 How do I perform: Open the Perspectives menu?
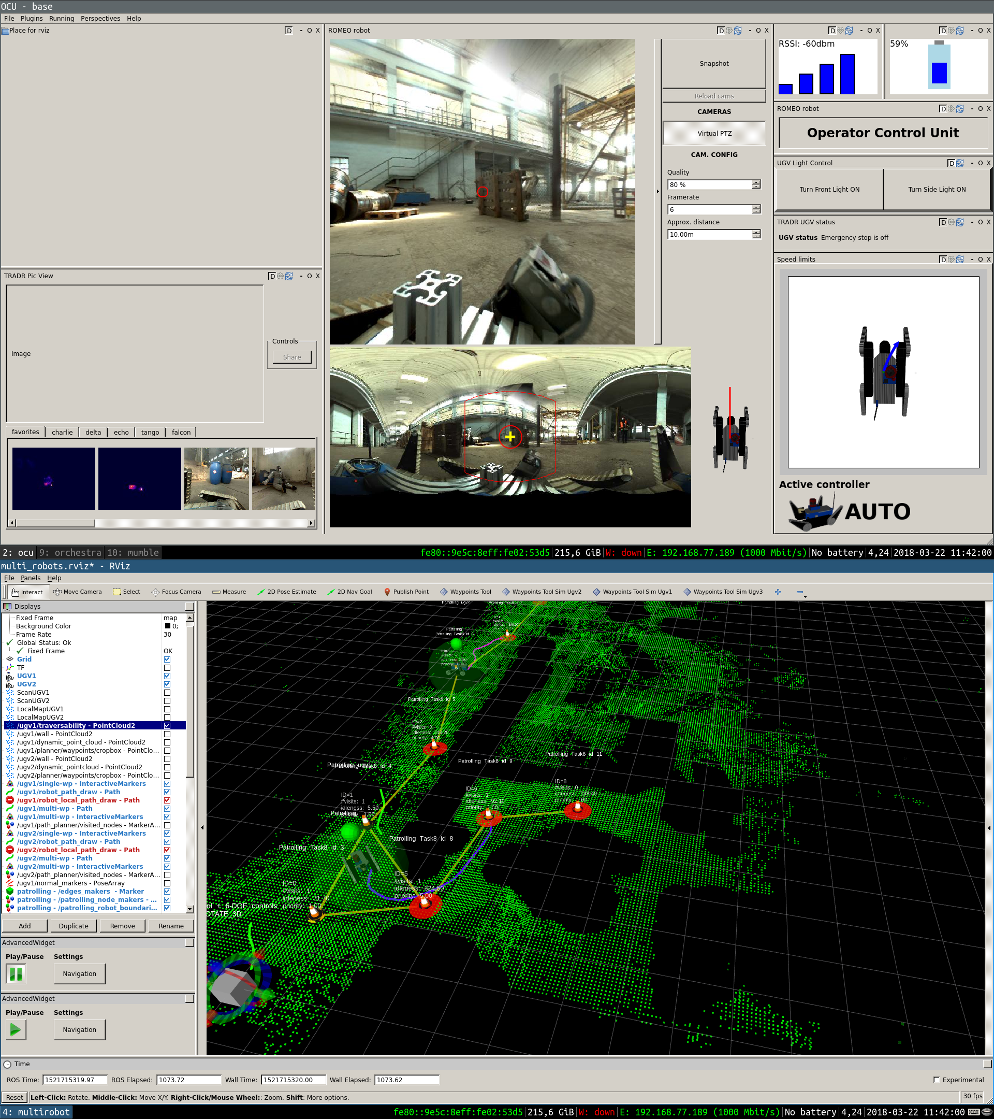[100, 18]
